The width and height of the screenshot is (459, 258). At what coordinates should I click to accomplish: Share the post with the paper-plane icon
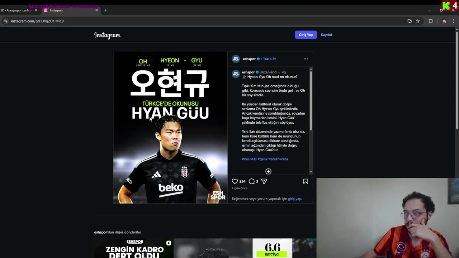pyautogui.click(x=264, y=181)
